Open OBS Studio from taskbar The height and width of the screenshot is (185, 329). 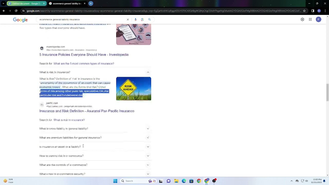tap(214, 181)
